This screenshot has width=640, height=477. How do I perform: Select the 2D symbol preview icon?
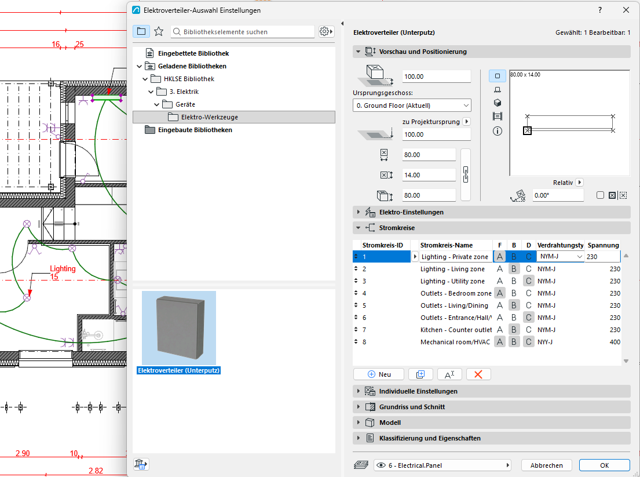click(497, 76)
